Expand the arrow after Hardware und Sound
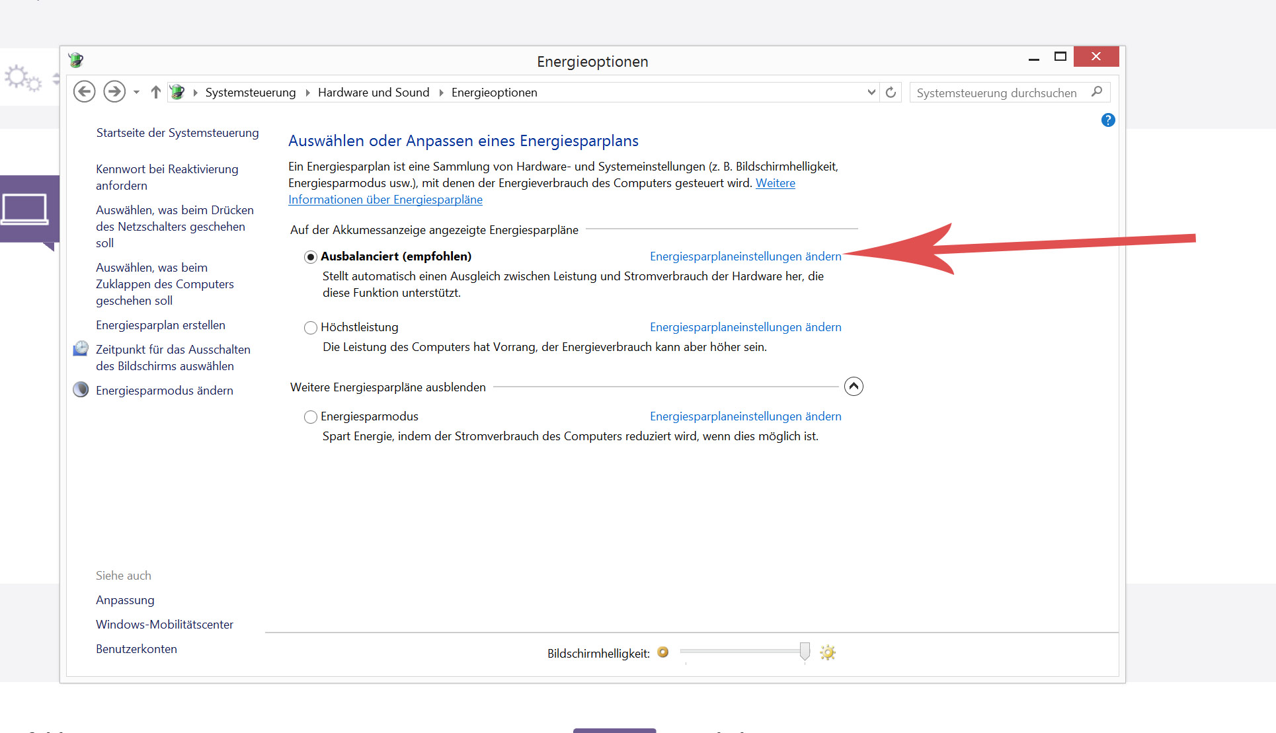1276x733 pixels. click(x=441, y=93)
